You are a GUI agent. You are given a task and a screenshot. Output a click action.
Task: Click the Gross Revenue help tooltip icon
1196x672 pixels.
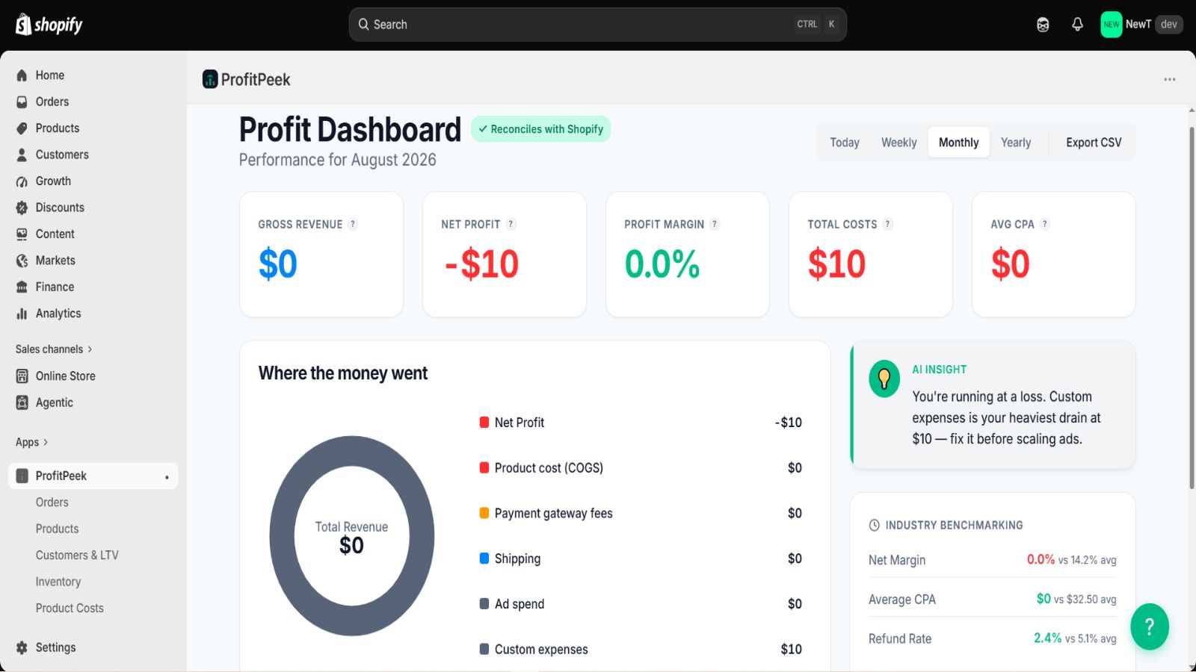(353, 224)
